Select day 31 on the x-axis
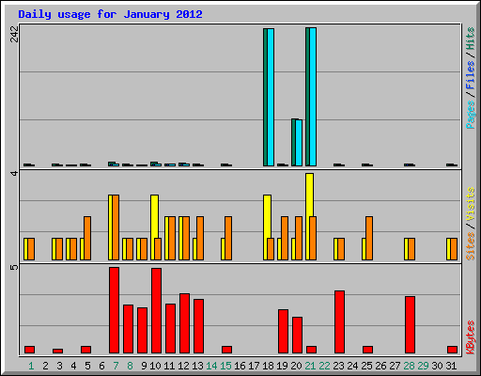The width and height of the screenshot is (481, 376). pos(451,366)
